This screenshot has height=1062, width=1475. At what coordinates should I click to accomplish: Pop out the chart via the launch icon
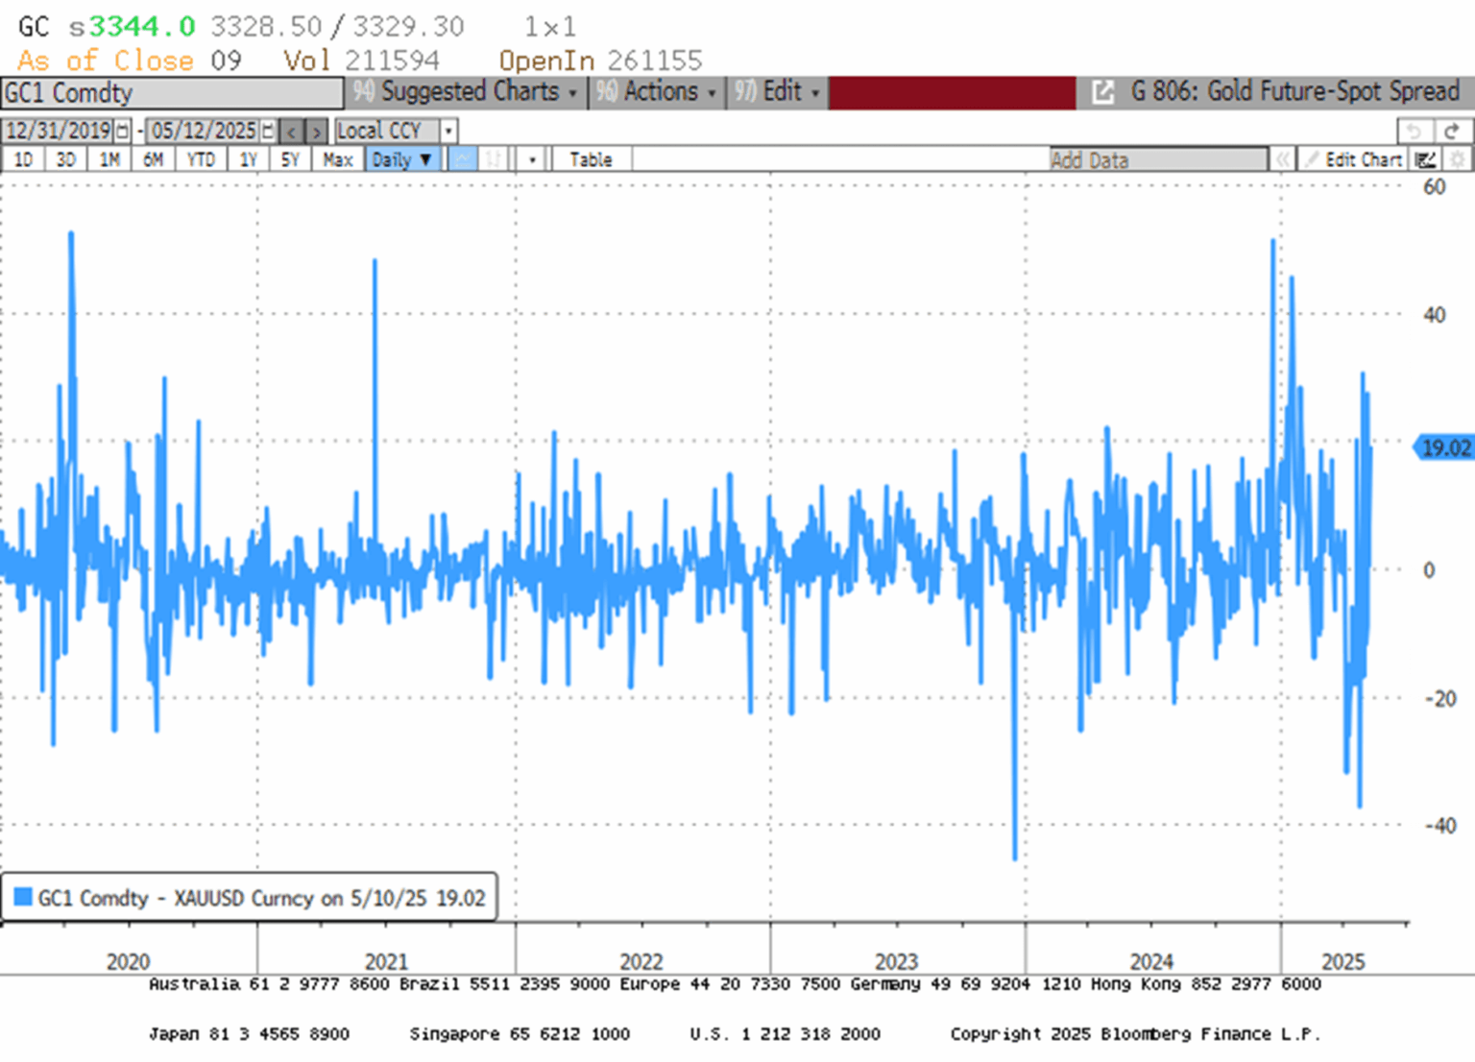coord(1103,92)
